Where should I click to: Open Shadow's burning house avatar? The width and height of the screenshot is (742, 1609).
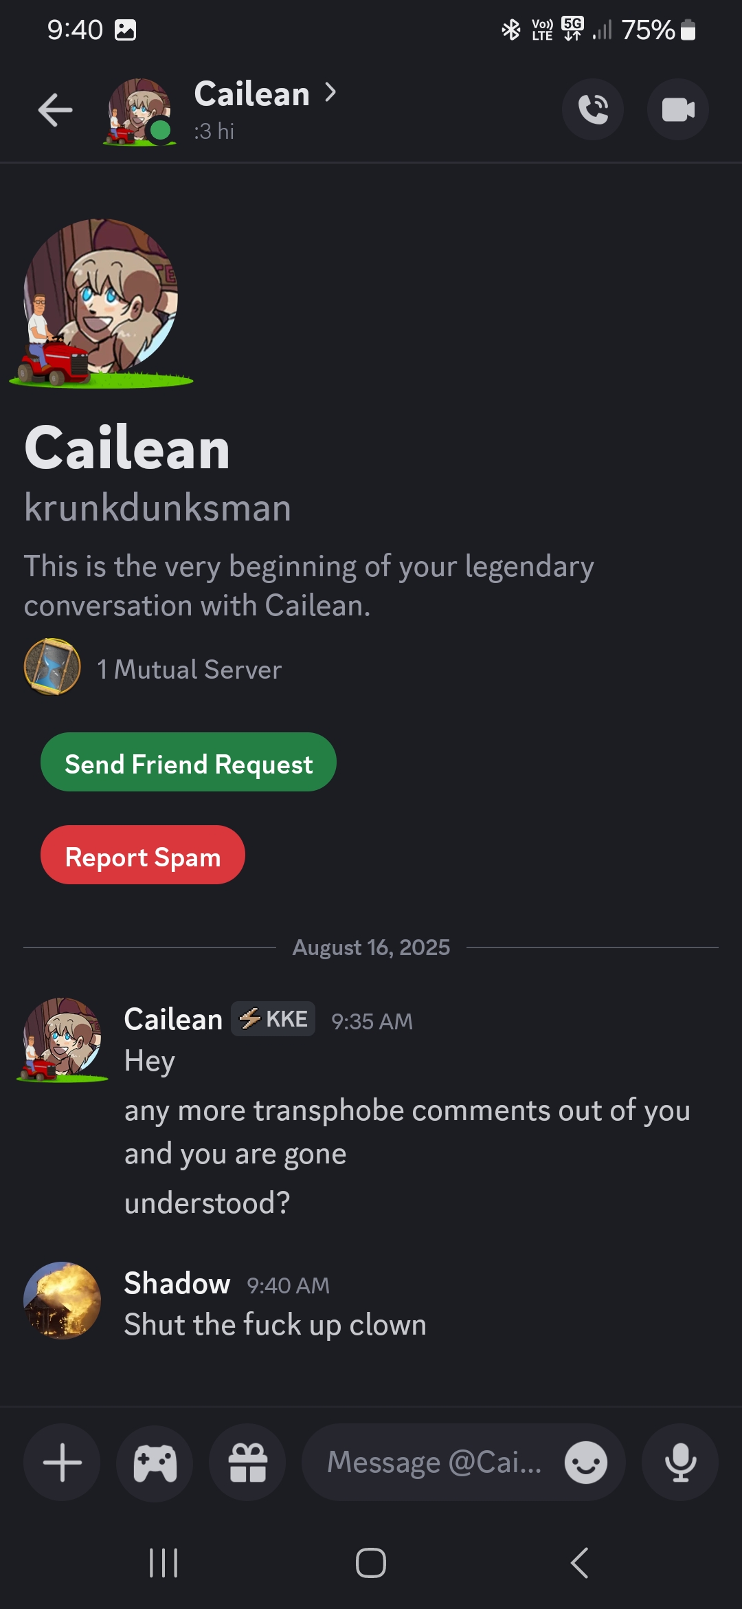[62, 1300]
